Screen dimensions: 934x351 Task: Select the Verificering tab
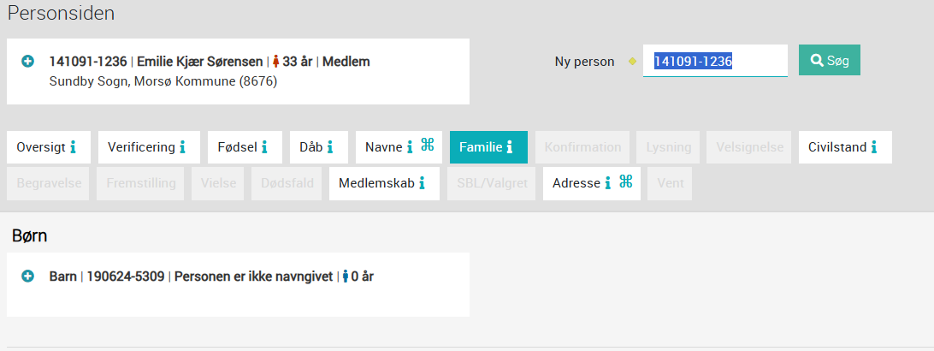point(149,147)
